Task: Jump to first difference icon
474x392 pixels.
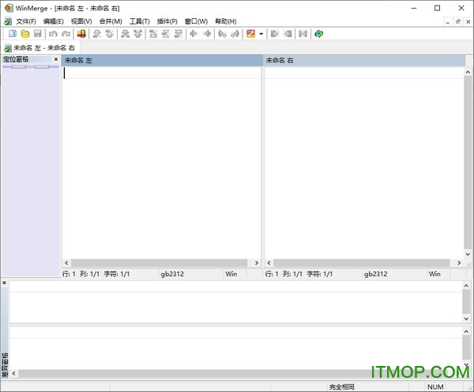Action: (x=153, y=34)
